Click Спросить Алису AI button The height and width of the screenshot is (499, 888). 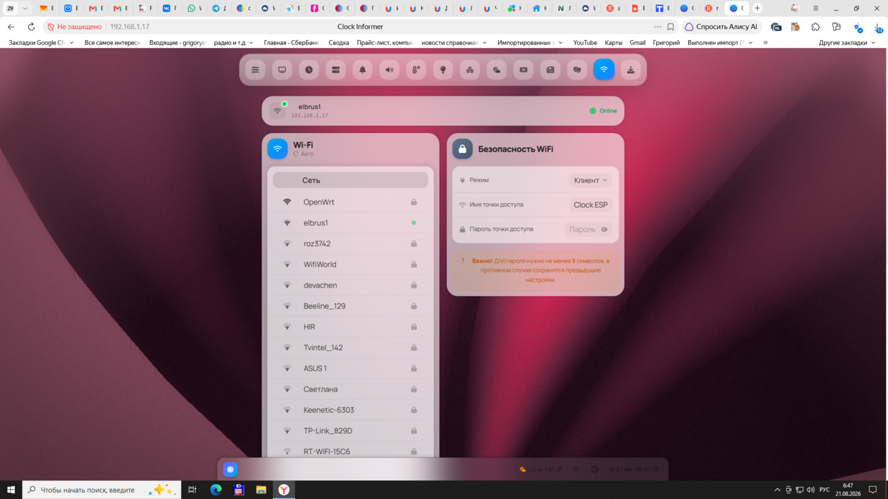(x=721, y=26)
